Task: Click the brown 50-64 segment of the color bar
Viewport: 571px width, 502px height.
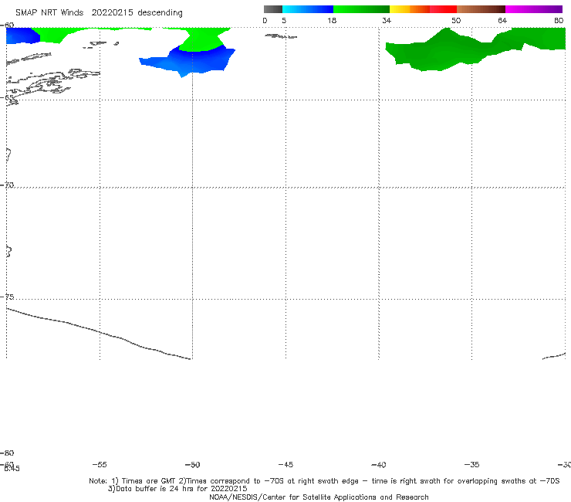Action: pyautogui.click(x=481, y=9)
